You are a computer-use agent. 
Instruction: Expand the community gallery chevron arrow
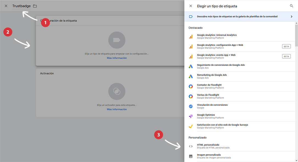point(291,17)
